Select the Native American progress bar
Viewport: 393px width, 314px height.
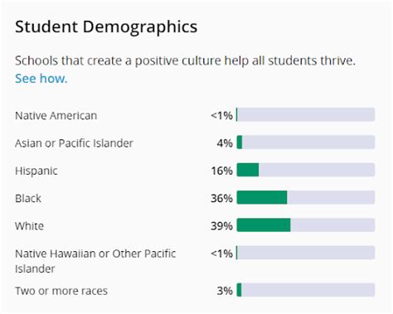(306, 114)
